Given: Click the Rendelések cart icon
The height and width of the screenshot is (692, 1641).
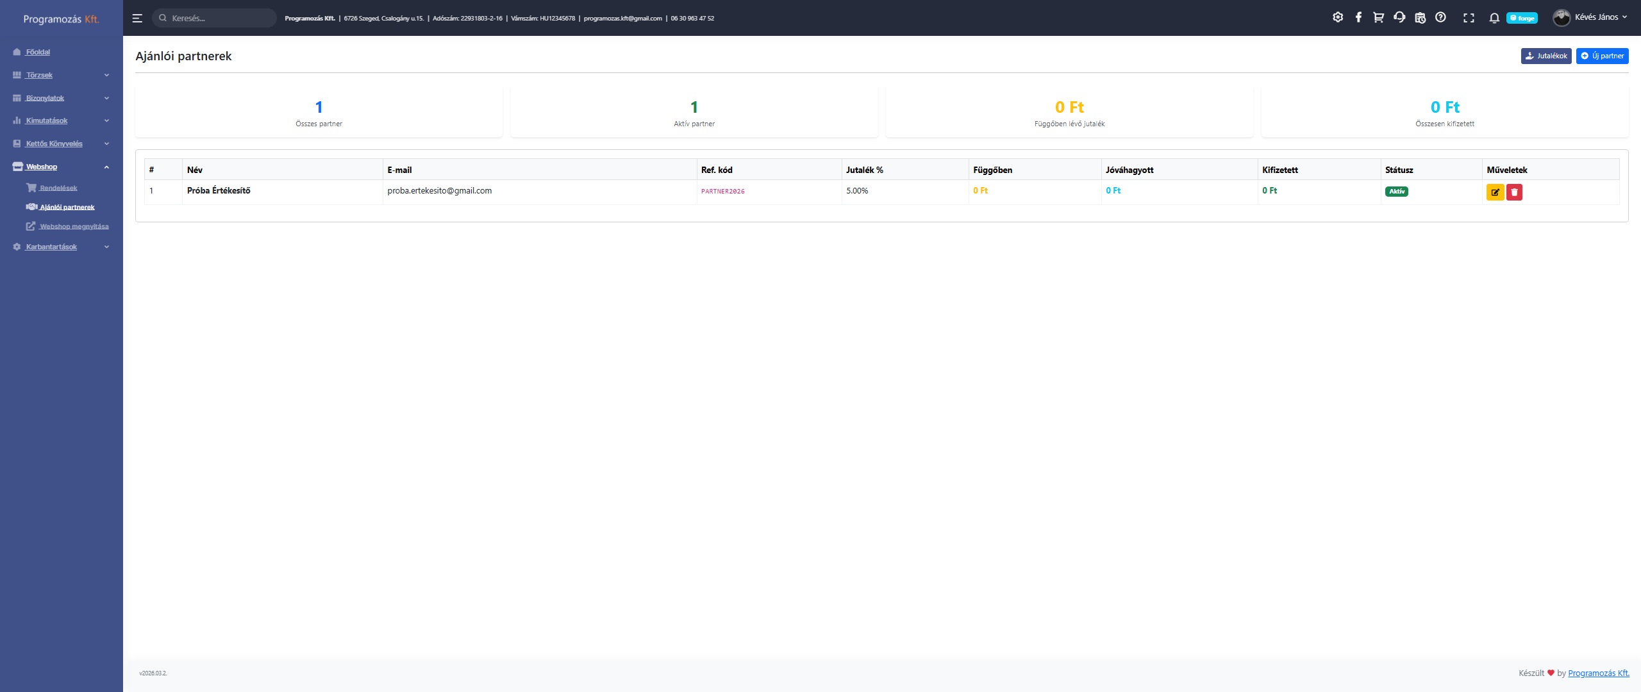Looking at the screenshot, I should click(31, 187).
